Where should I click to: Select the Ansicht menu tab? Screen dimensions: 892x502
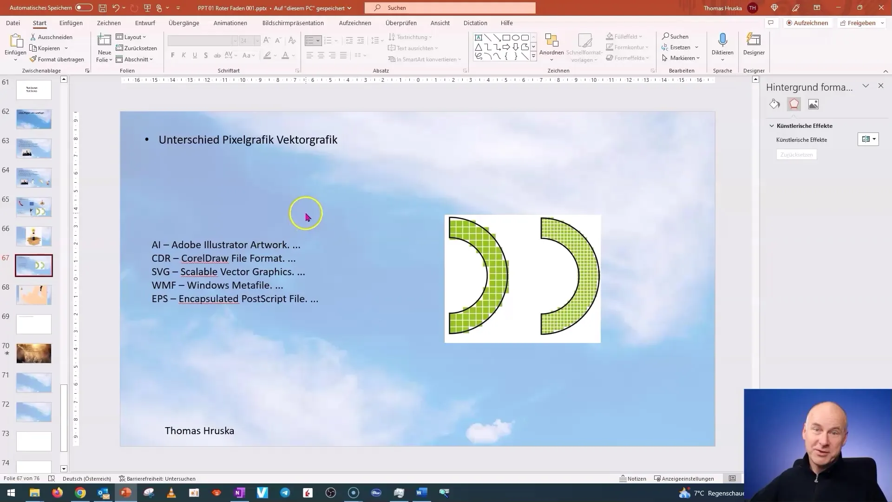[440, 23]
